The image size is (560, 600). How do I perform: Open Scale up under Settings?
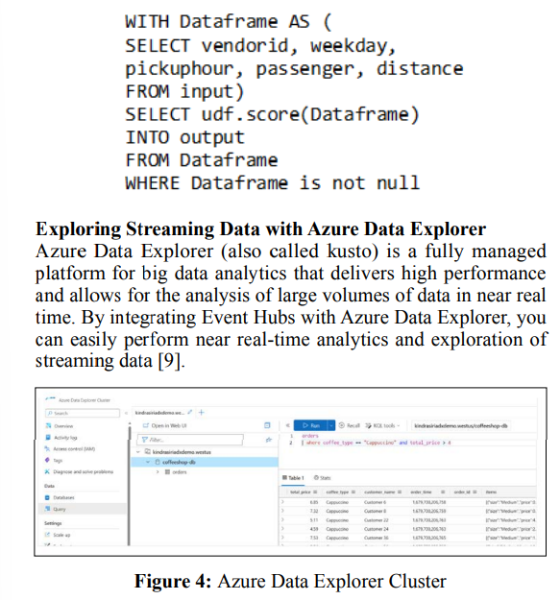point(61,535)
